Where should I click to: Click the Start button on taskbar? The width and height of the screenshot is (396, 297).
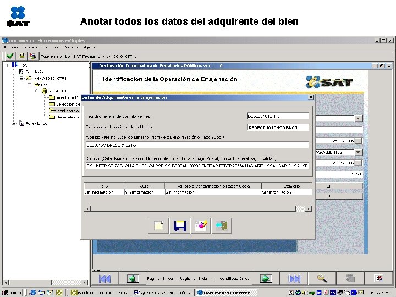click(12, 293)
